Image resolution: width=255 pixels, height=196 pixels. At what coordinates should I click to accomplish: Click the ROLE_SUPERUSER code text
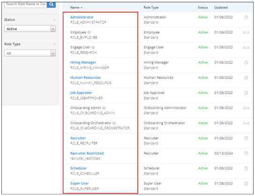84,189
